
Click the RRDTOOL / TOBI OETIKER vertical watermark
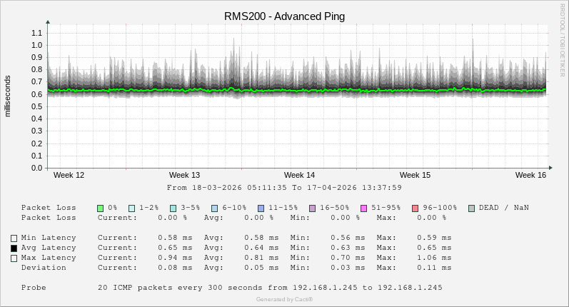[x=563, y=39]
